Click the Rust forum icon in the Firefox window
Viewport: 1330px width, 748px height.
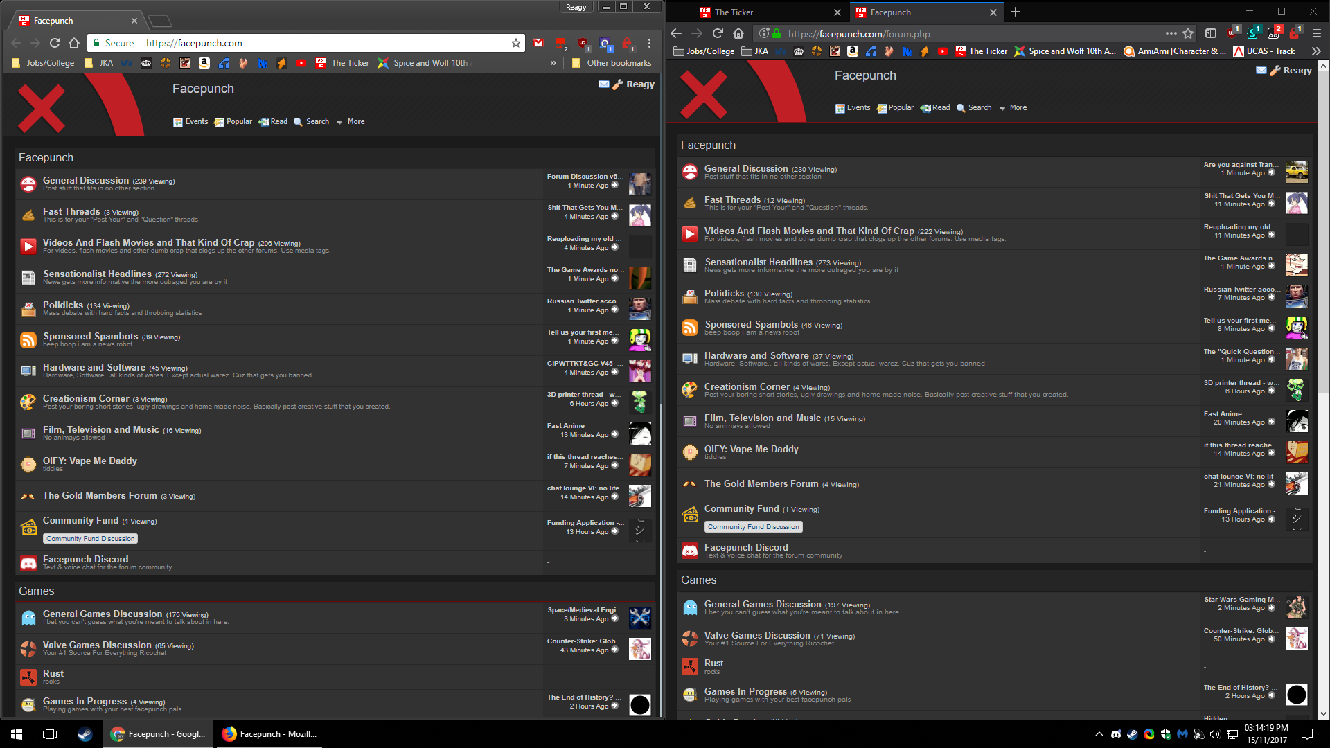[x=690, y=666]
